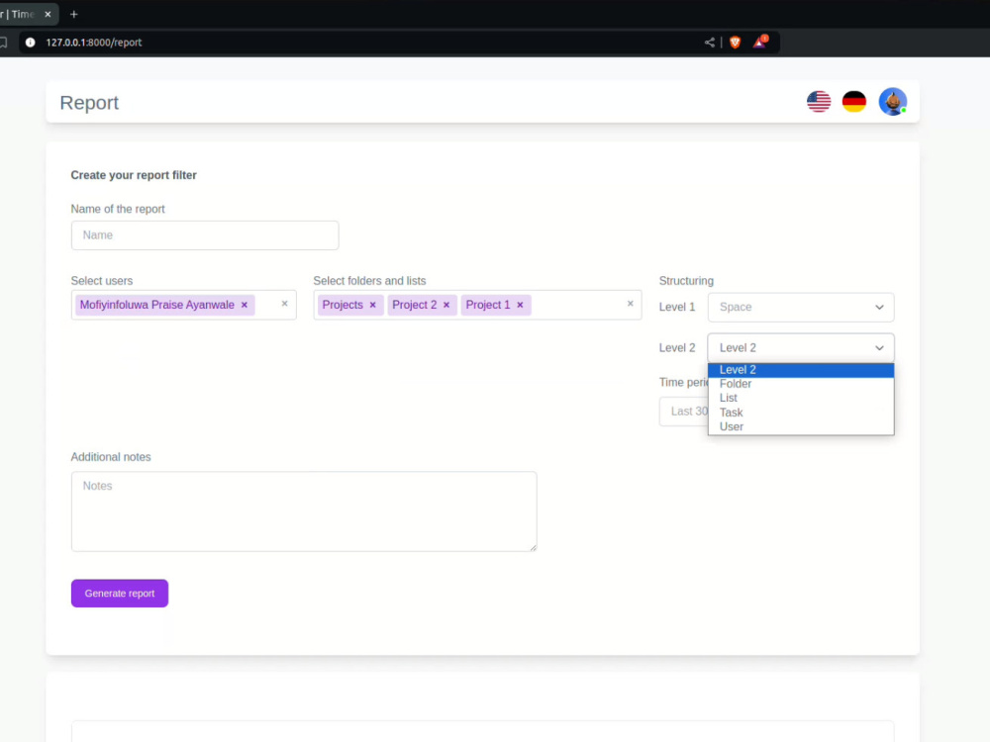This screenshot has width=990, height=742.
Task: Click the Additional notes label
Action: pyautogui.click(x=111, y=457)
